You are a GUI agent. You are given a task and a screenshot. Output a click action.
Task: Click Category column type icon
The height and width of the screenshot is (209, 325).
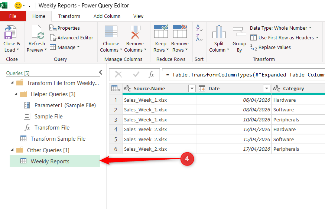(276, 88)
